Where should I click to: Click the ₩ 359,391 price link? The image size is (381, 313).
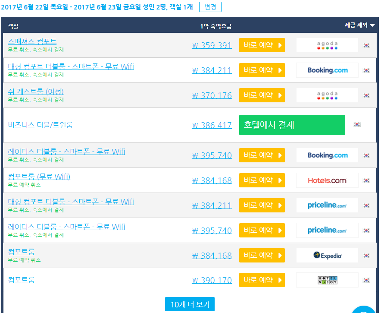(212, 45)
